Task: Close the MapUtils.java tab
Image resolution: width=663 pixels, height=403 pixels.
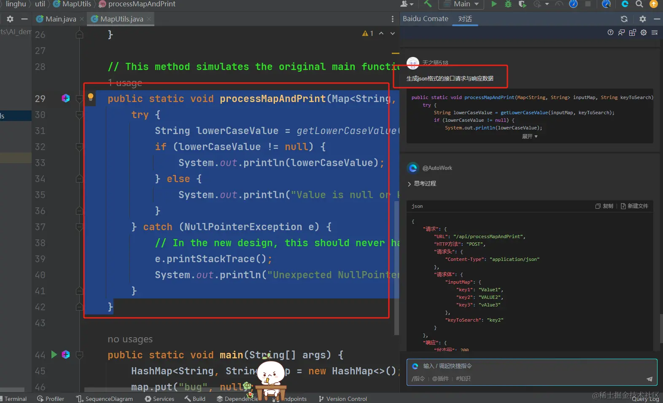Action: [x=149, y=19]
